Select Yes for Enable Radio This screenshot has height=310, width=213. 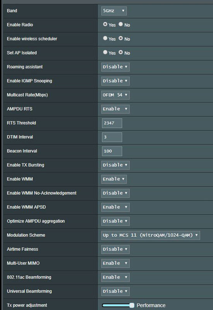(105, 24)
